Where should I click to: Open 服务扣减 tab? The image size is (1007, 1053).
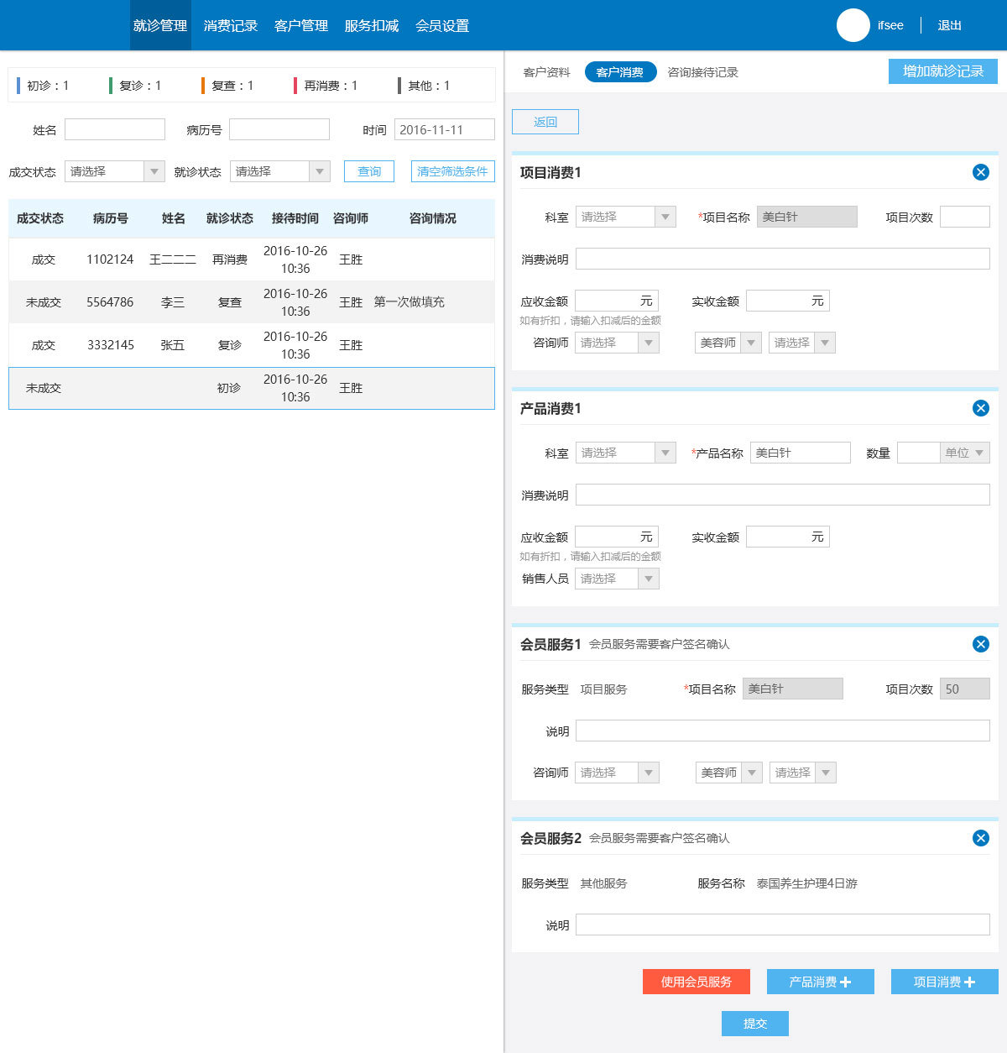pyautogui.click(x=372, y=25)
